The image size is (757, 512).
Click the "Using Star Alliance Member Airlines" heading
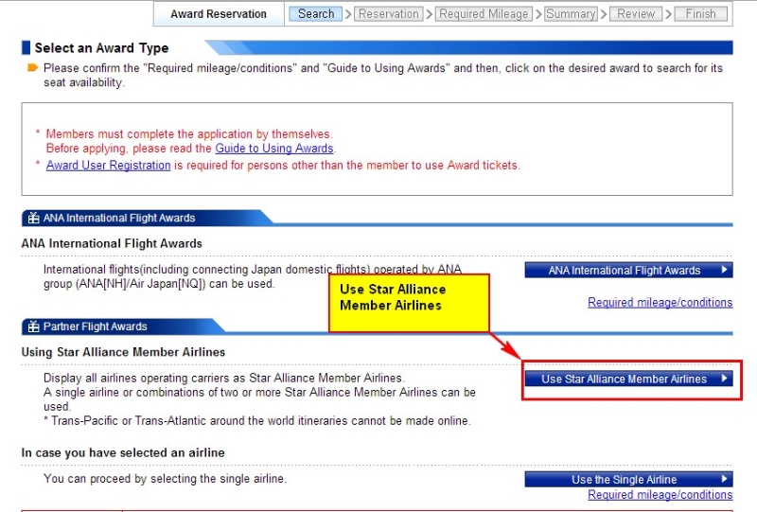point(123,352)
